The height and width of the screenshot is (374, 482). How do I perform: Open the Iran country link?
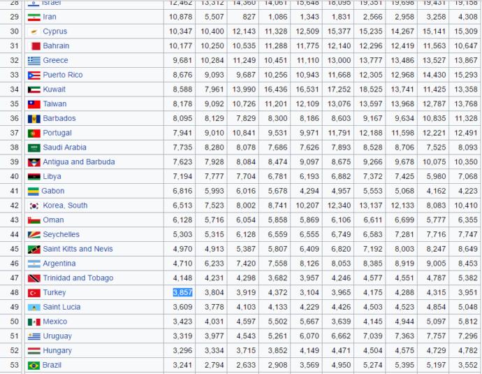[50, 17]
